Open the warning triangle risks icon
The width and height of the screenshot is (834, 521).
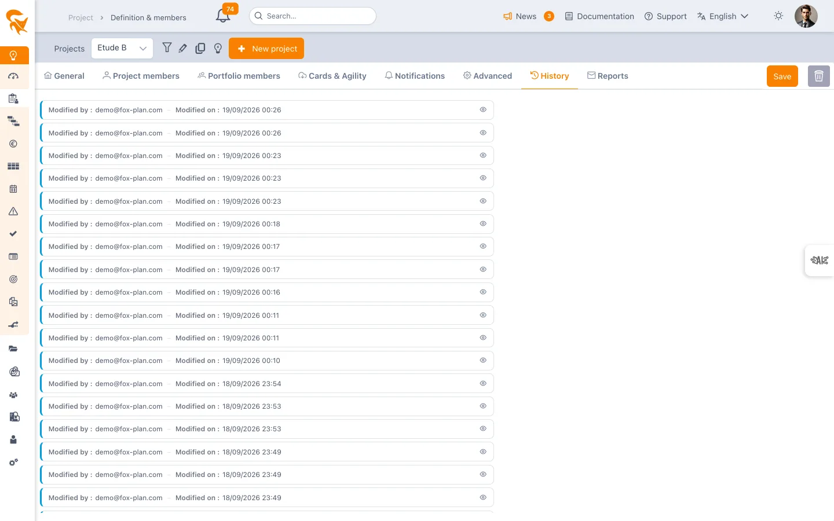coord(13,212)
